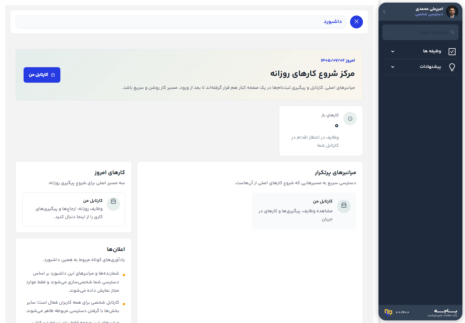
Task: Open کارتابل من link under کارهای امروز
Action: pos(74,209)
